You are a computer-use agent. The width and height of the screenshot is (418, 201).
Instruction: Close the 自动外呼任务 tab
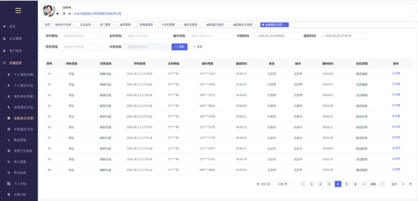pos(73,24)
